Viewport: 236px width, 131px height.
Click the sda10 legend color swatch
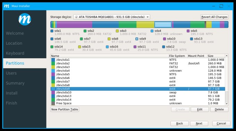click(165, 39)
